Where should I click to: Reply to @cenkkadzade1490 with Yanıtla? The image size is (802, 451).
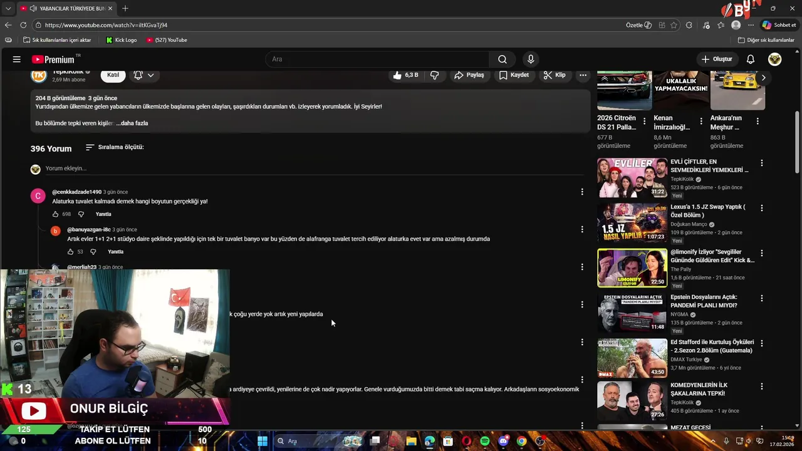pyautogui.click(x=103, y=214)
